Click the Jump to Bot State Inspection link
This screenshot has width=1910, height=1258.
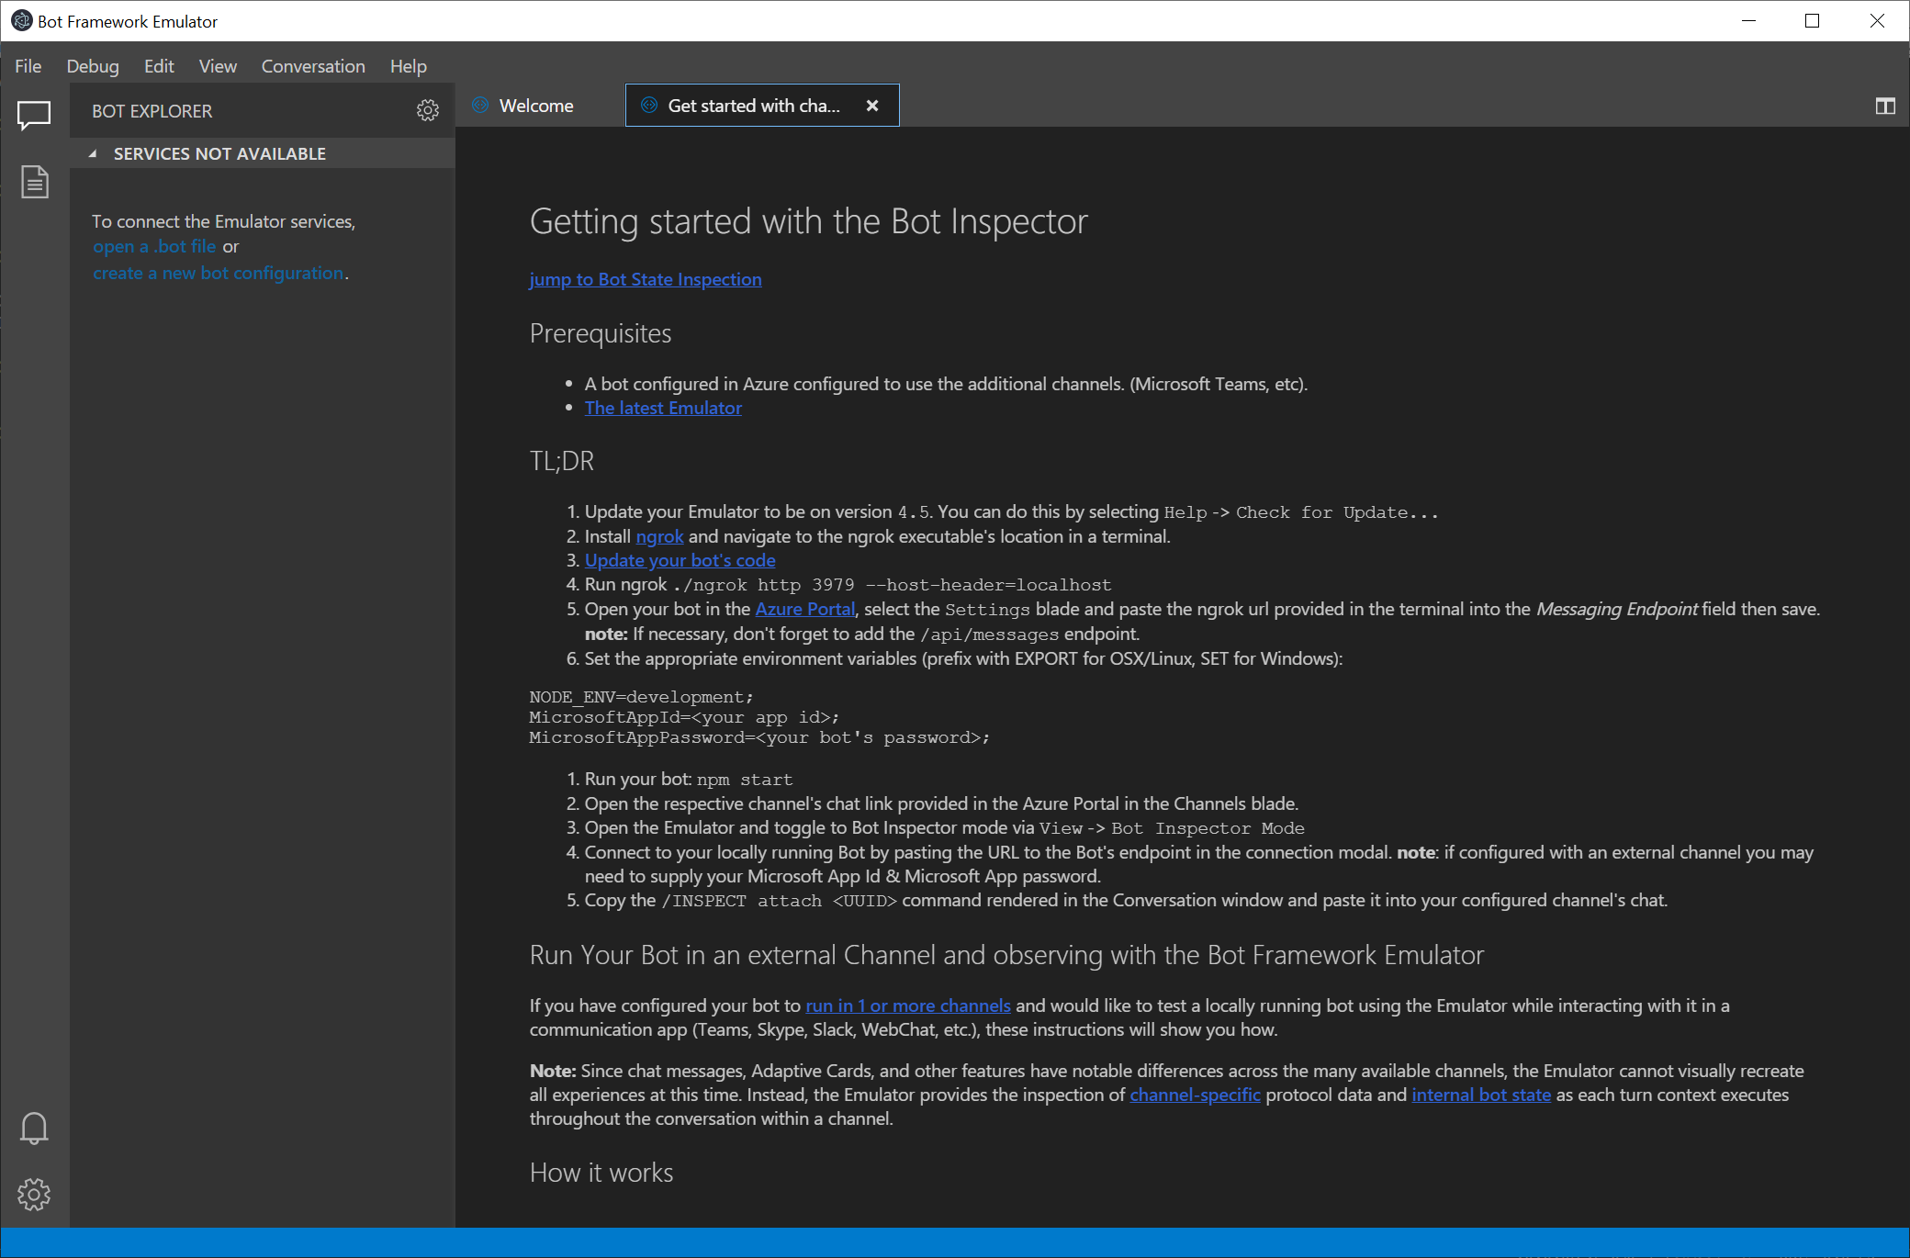click(646, 278)
